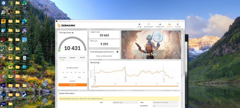The height and width of the screenshot is (108, 240).
Task: Click the 10 431 Time Spy score
Action: pyautogui.click(x=72, y=48)
